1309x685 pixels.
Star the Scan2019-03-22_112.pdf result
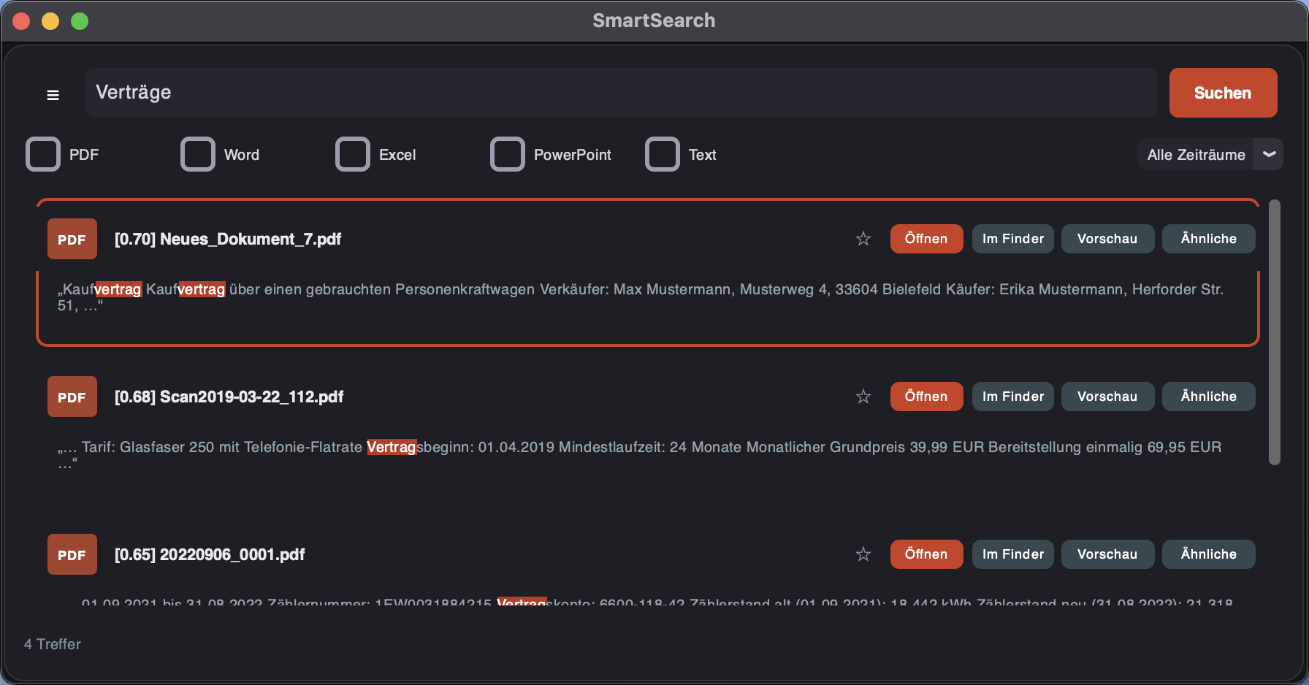click(863, 397)
